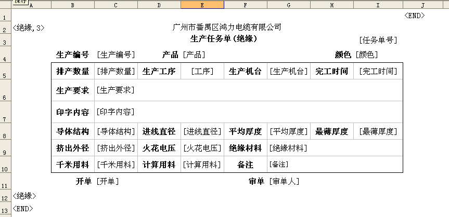Select row 6 header
This screenshot has width=449, height=217.
coord(5,90)
